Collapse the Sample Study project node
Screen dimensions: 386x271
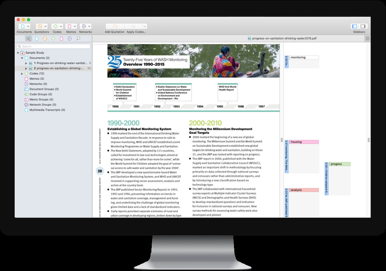pyautogui.click(x=18, y=53)
